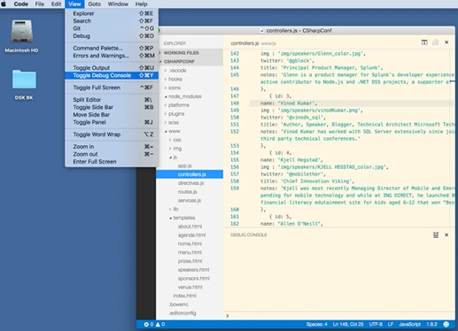Choose Toggle Word Wrap menu entry

click(x=112, y=135)
